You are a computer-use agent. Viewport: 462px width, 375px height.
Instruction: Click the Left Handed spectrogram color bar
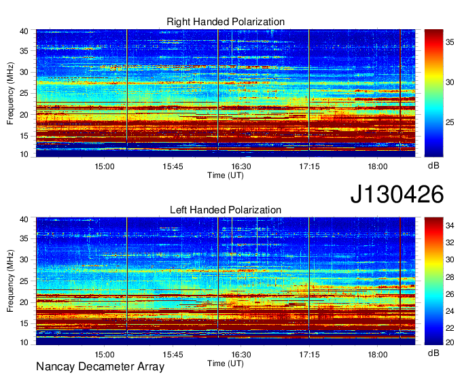433,281
